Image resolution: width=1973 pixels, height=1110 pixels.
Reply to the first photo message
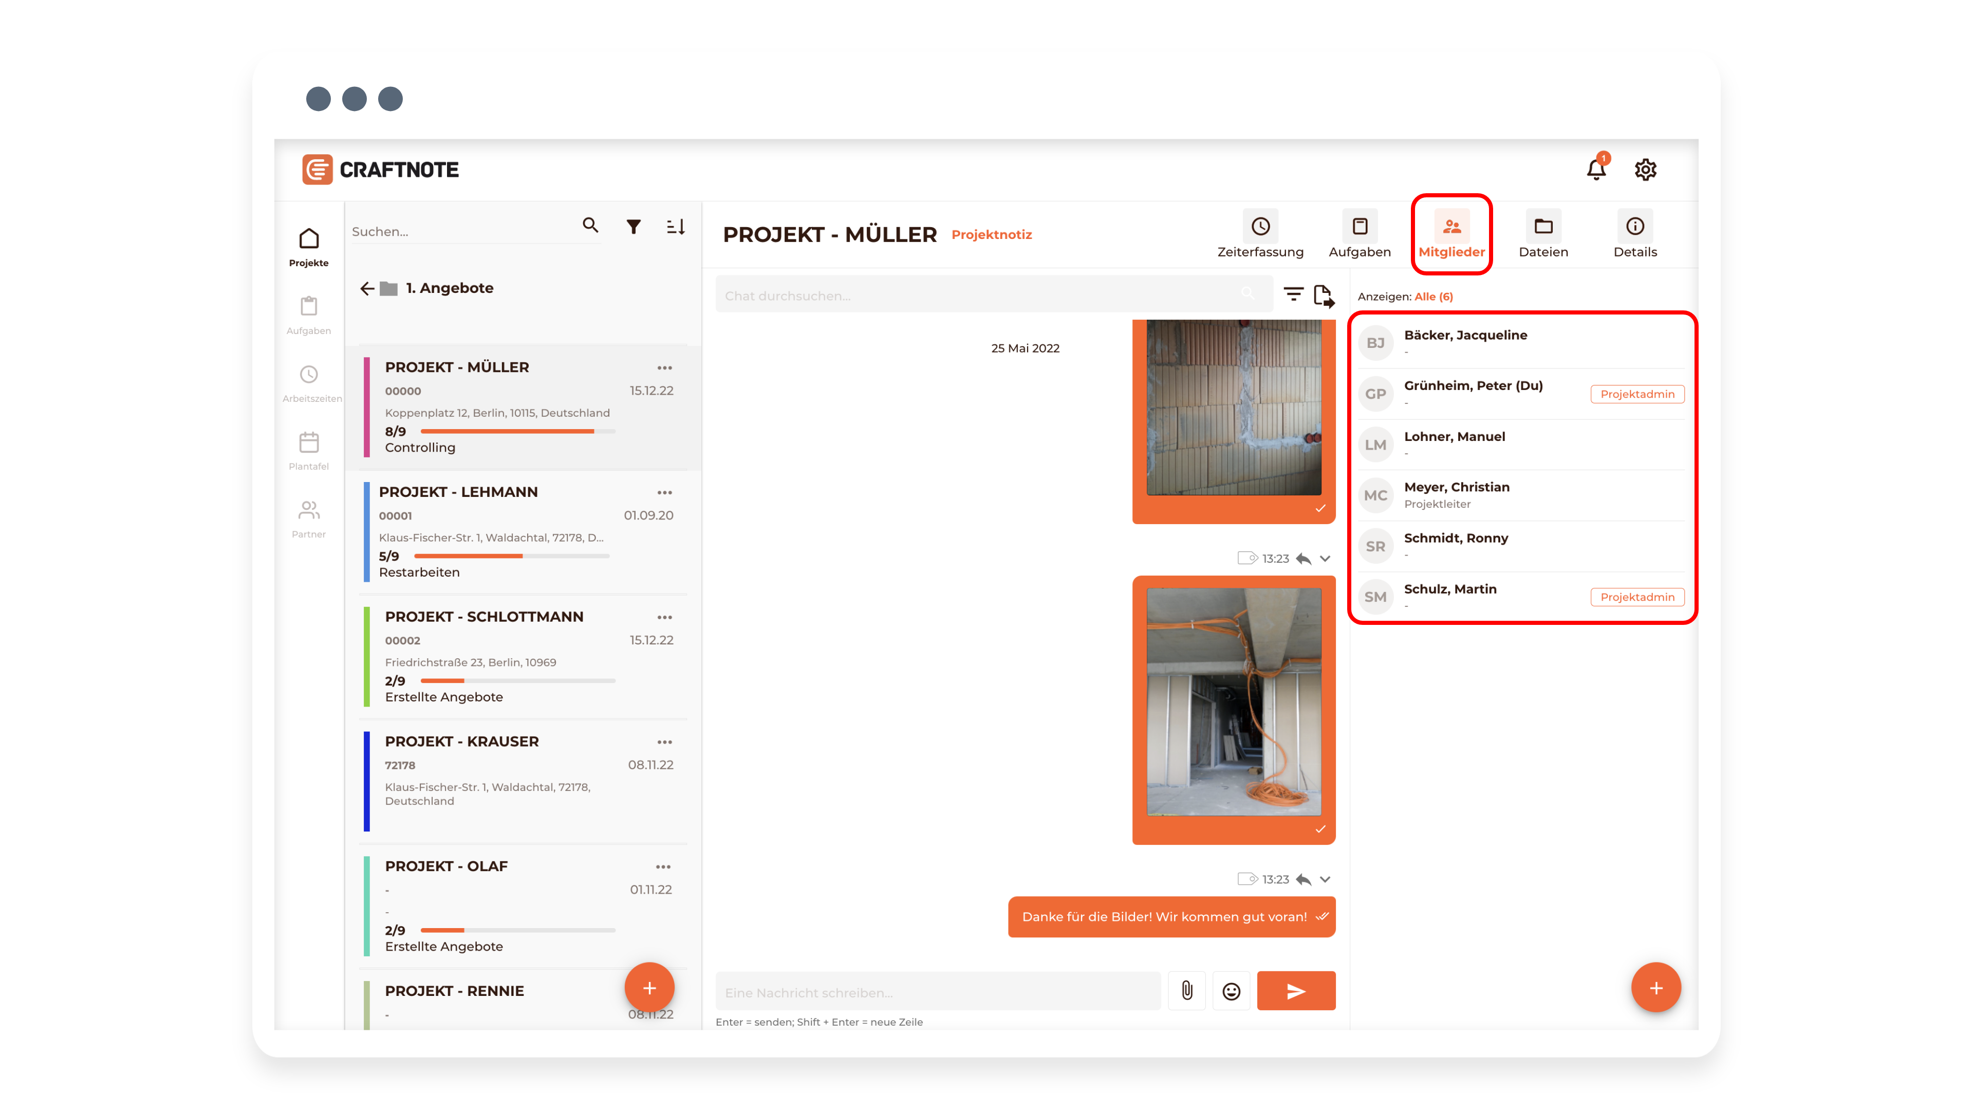pyautogui.click(x=1303, y=559)
